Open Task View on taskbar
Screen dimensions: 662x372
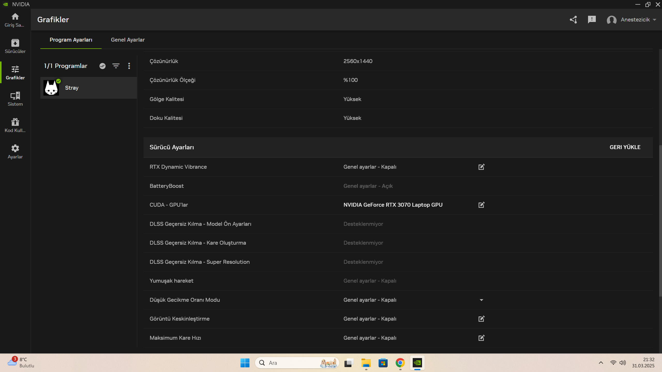pyautogui.click(x=349, y=363)
